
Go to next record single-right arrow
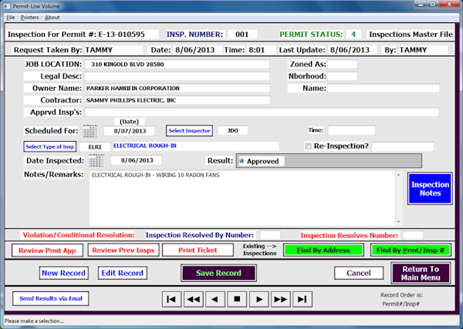pos(259,299)
